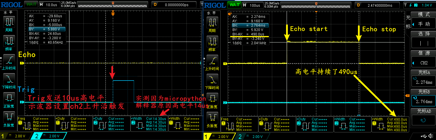Click orange trigger position marker on left scope
The height and width of the screenshot is (140, 436).
113,13
